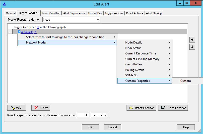Select the Custom Properties menu entry

click(x=144, y=81)
